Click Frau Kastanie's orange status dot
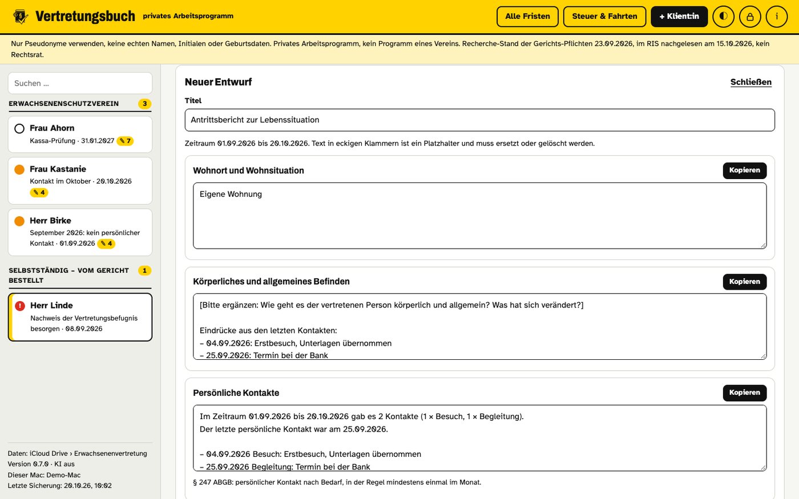The width and height of the screenshot is (799, 499). click(19, 169)
